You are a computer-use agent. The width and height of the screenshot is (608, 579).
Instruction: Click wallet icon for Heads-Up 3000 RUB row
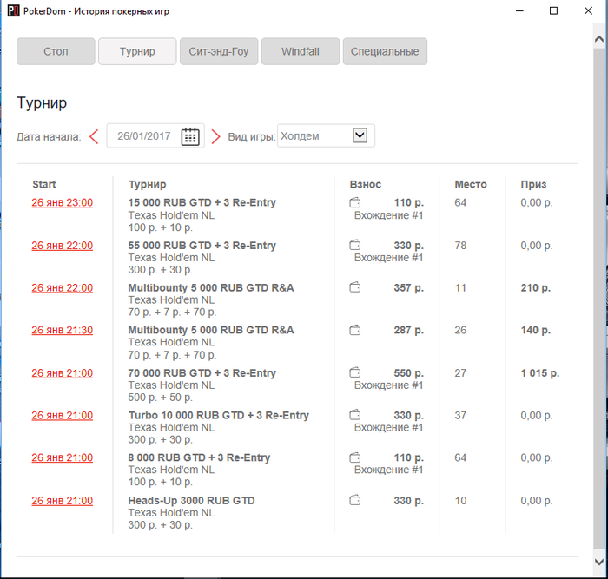click(354, 500)
